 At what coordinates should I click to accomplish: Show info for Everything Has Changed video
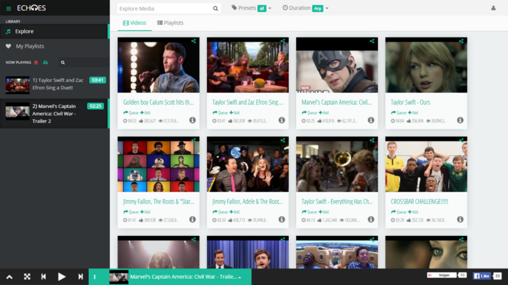click(x=371, y=220)
